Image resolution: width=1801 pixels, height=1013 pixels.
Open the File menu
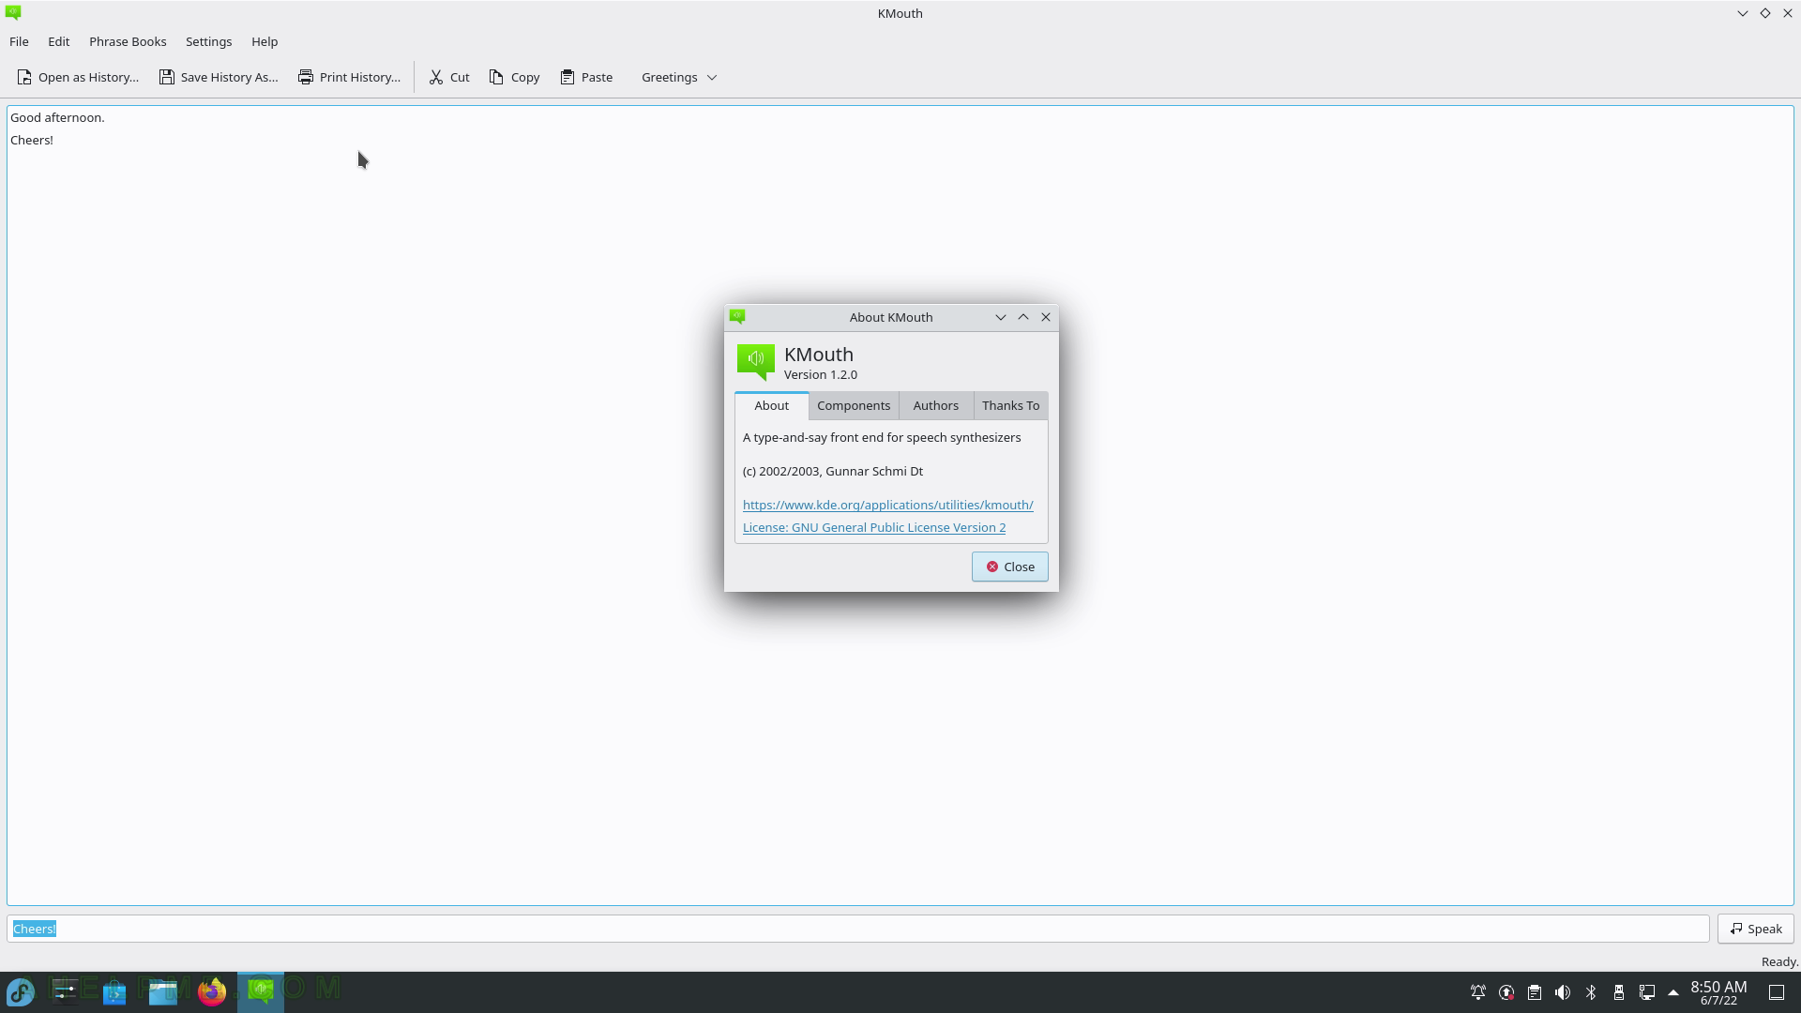(19, 41)
